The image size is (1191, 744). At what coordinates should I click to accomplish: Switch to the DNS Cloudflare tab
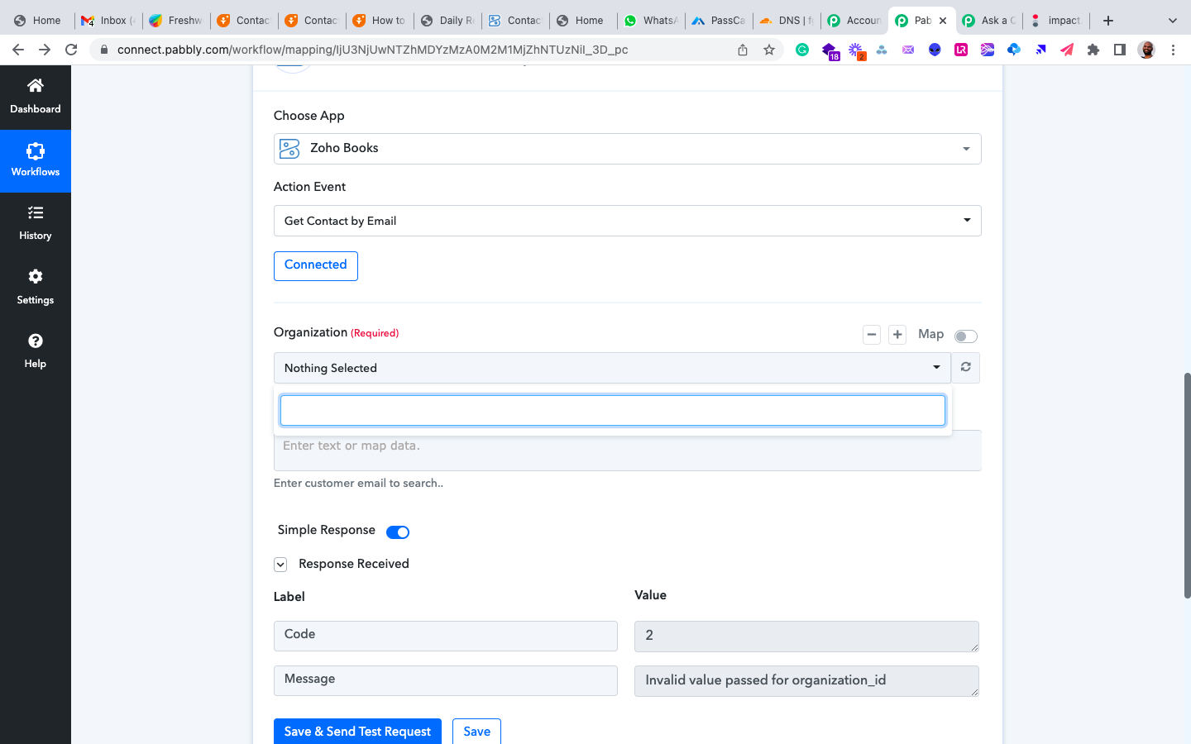(787, 21)
